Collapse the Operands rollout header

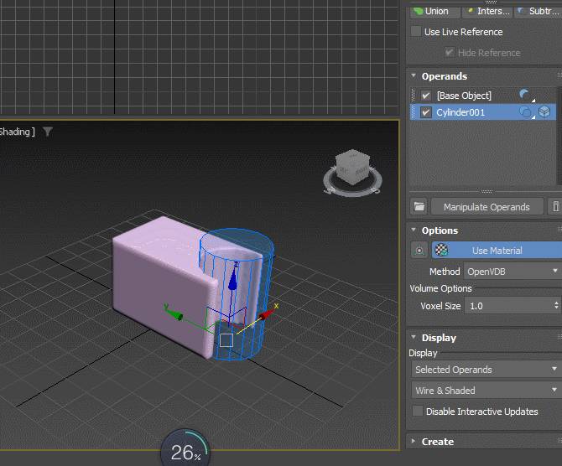pyautogui.click(x=444, y=76)
